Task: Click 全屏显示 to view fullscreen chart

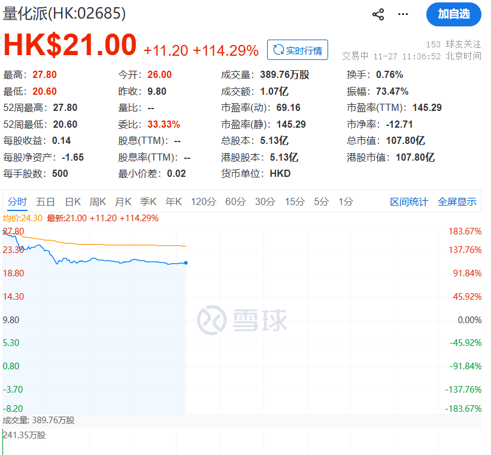Action: click(457, 201)
